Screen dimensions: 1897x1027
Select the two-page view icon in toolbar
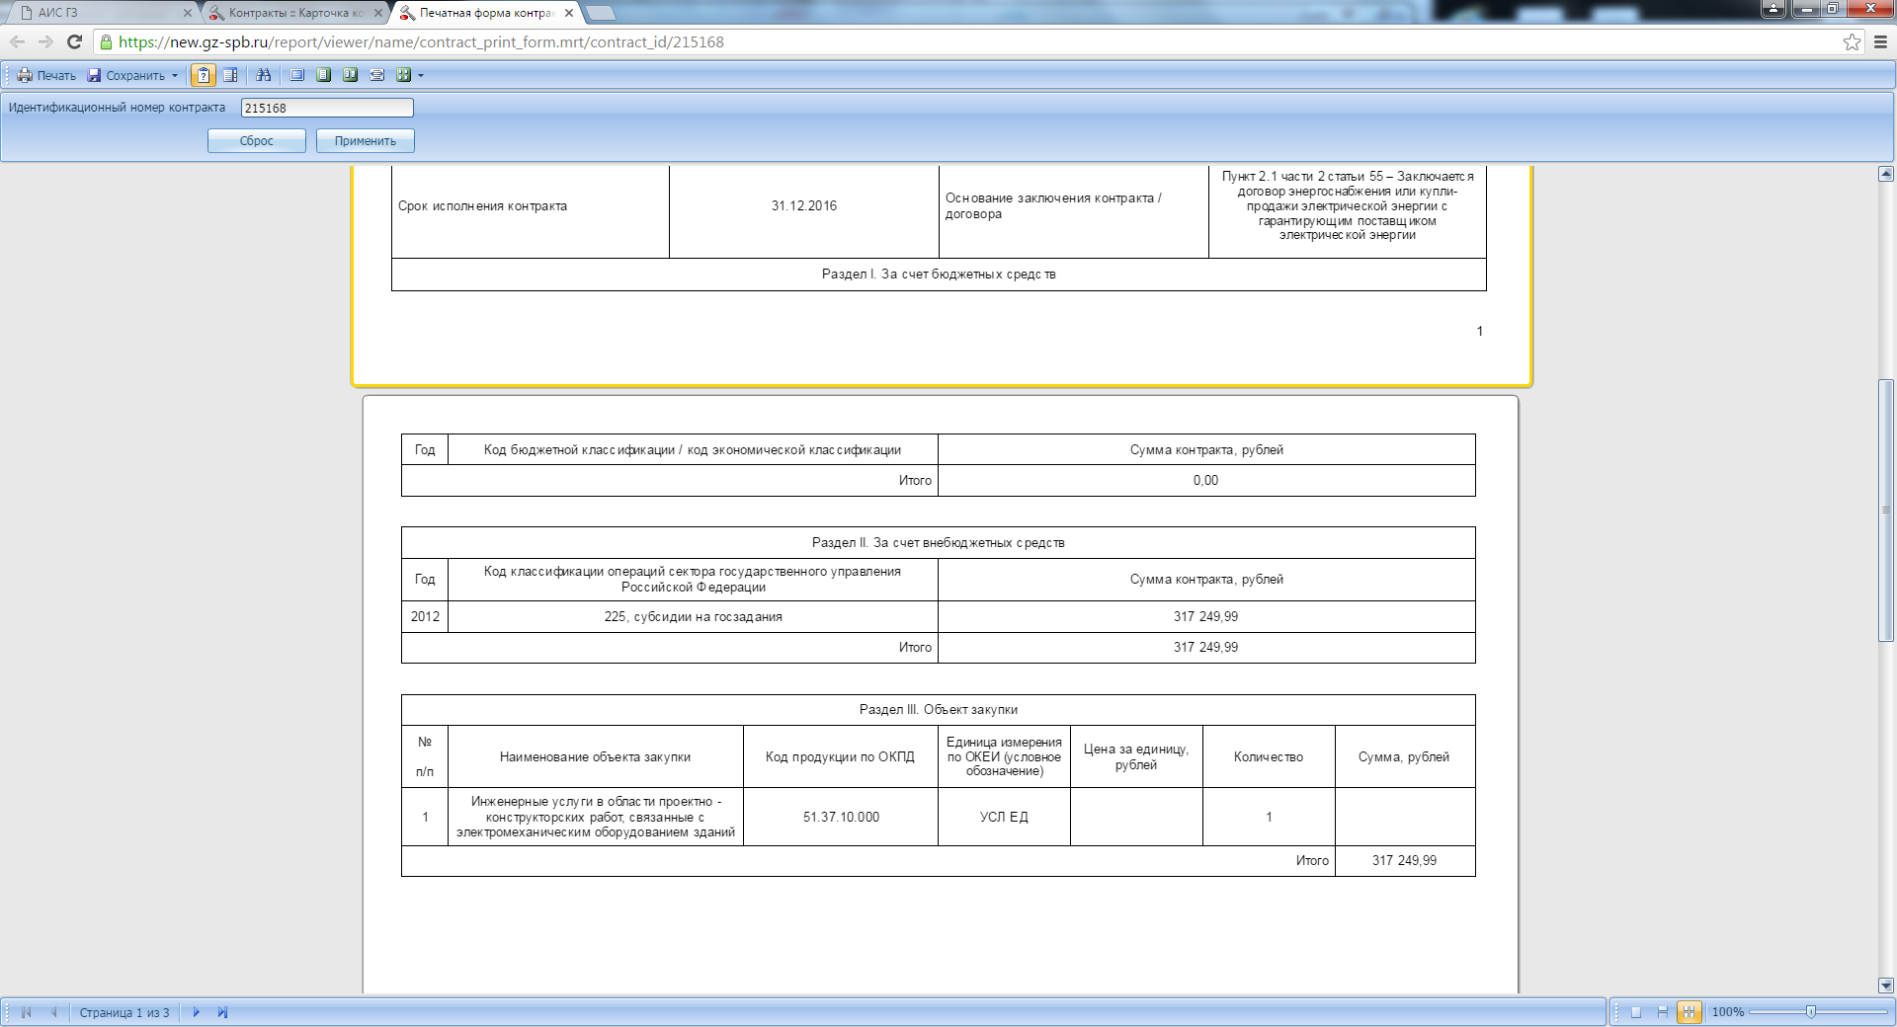tap(350, 75)
